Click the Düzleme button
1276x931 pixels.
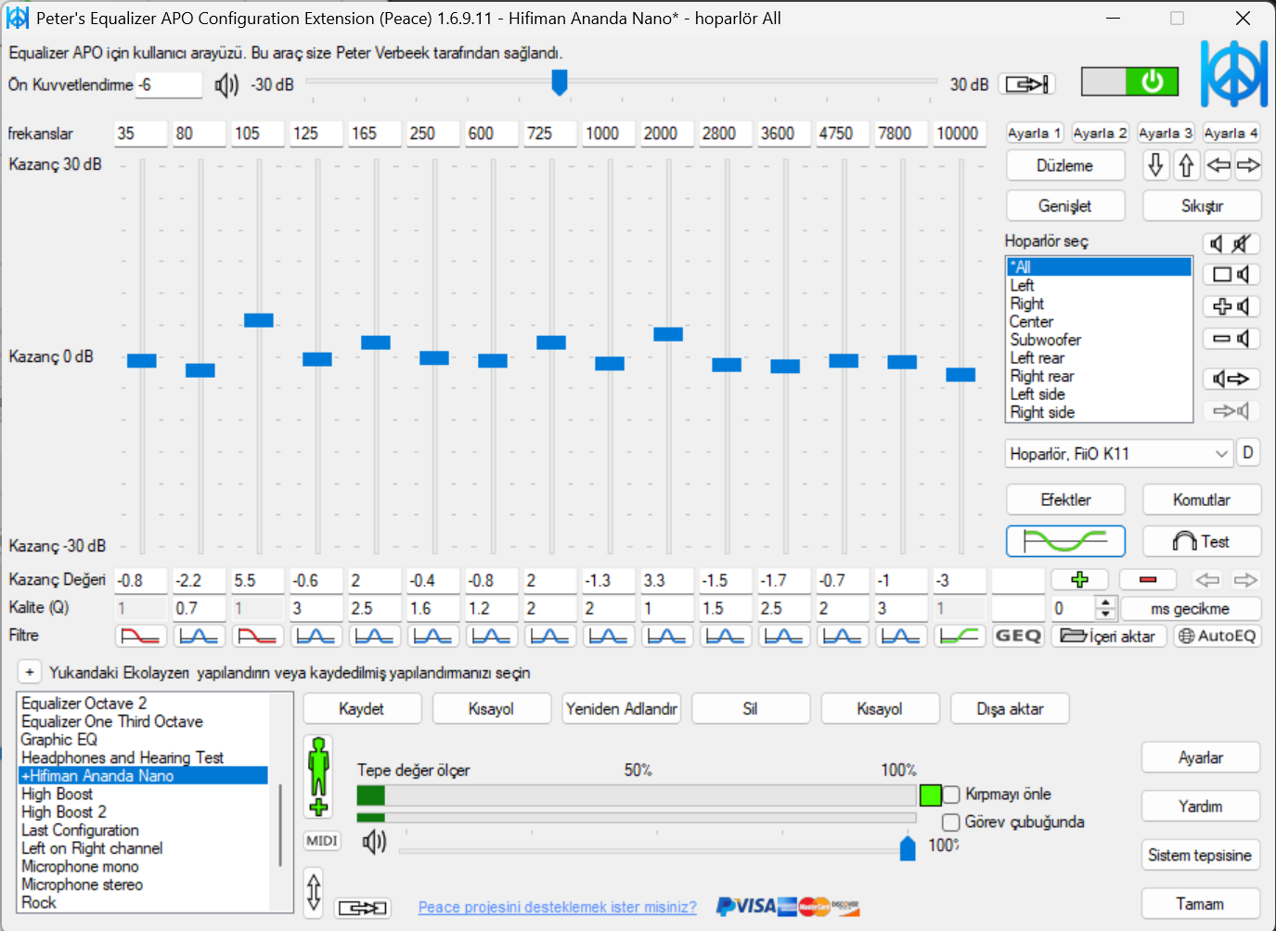tap(1065, 165)
